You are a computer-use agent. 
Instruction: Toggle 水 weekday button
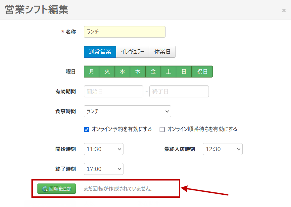pyautogui.click(x=122, y=72)
